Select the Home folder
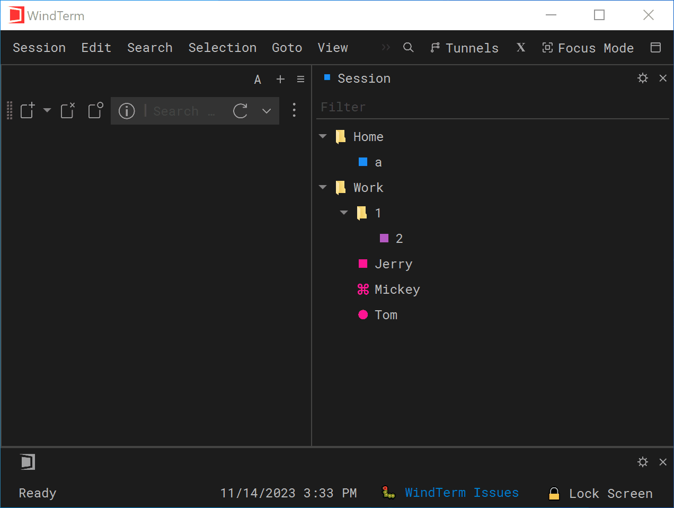Image resolution: width=674 pixels, height=508 pixels. (368, 137)
